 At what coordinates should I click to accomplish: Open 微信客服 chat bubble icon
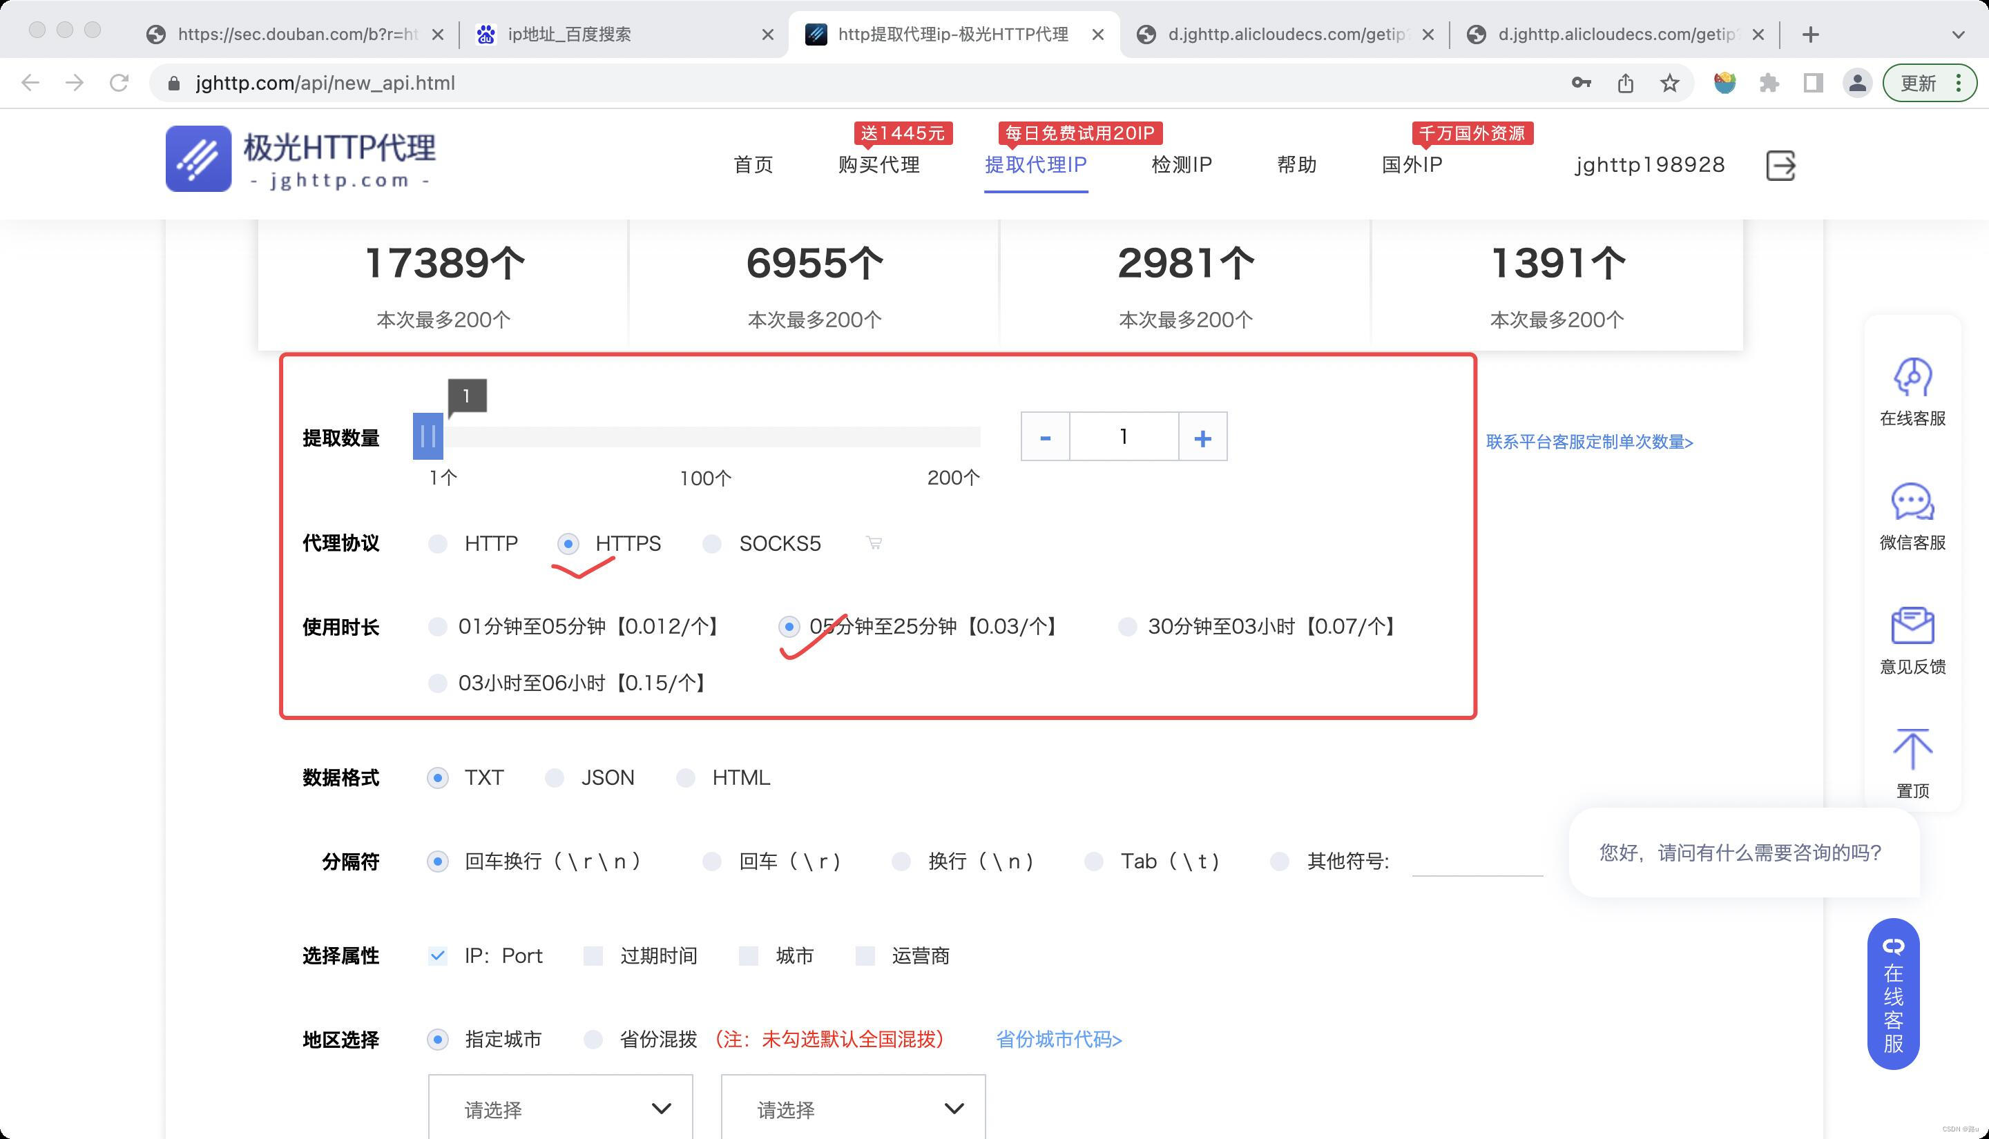click(1912, 501)
